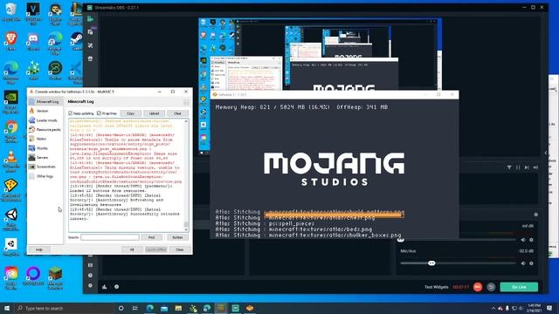Open the Themes library icon in Streamlabs sidebar
The width and height of the screenshot is (559, 314).
click(x=90, y=32)
